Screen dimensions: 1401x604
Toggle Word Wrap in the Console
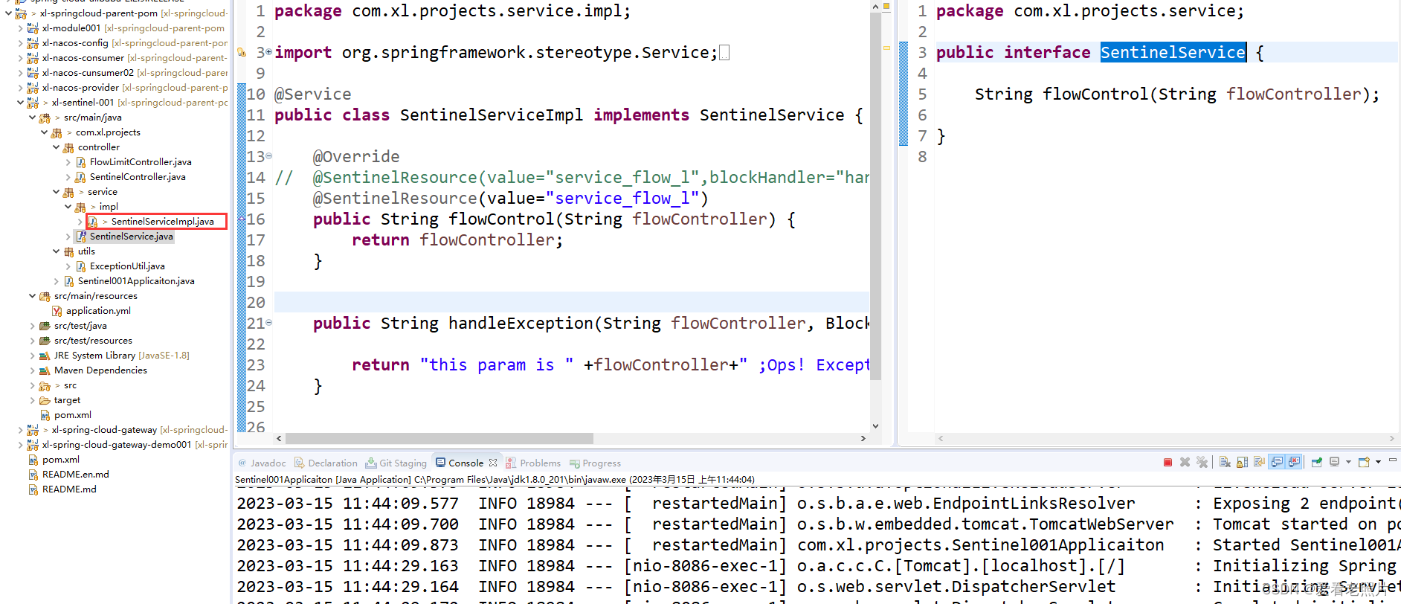[x=1259, y=463]
